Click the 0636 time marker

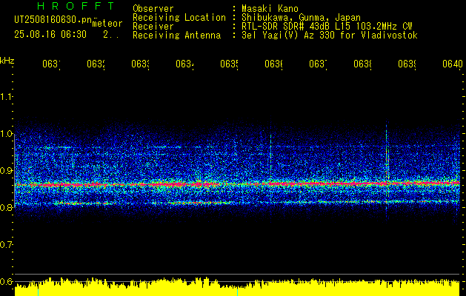click(273, 64)
